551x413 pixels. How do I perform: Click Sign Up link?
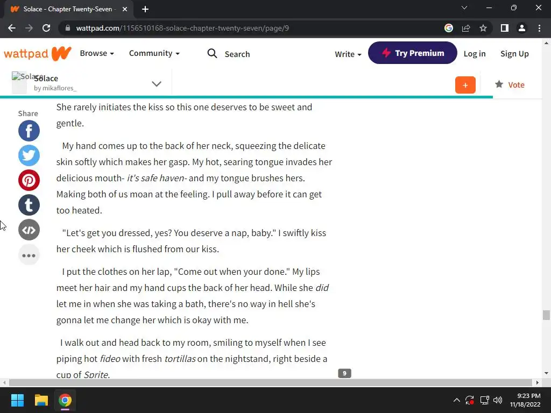pos(514,54)
